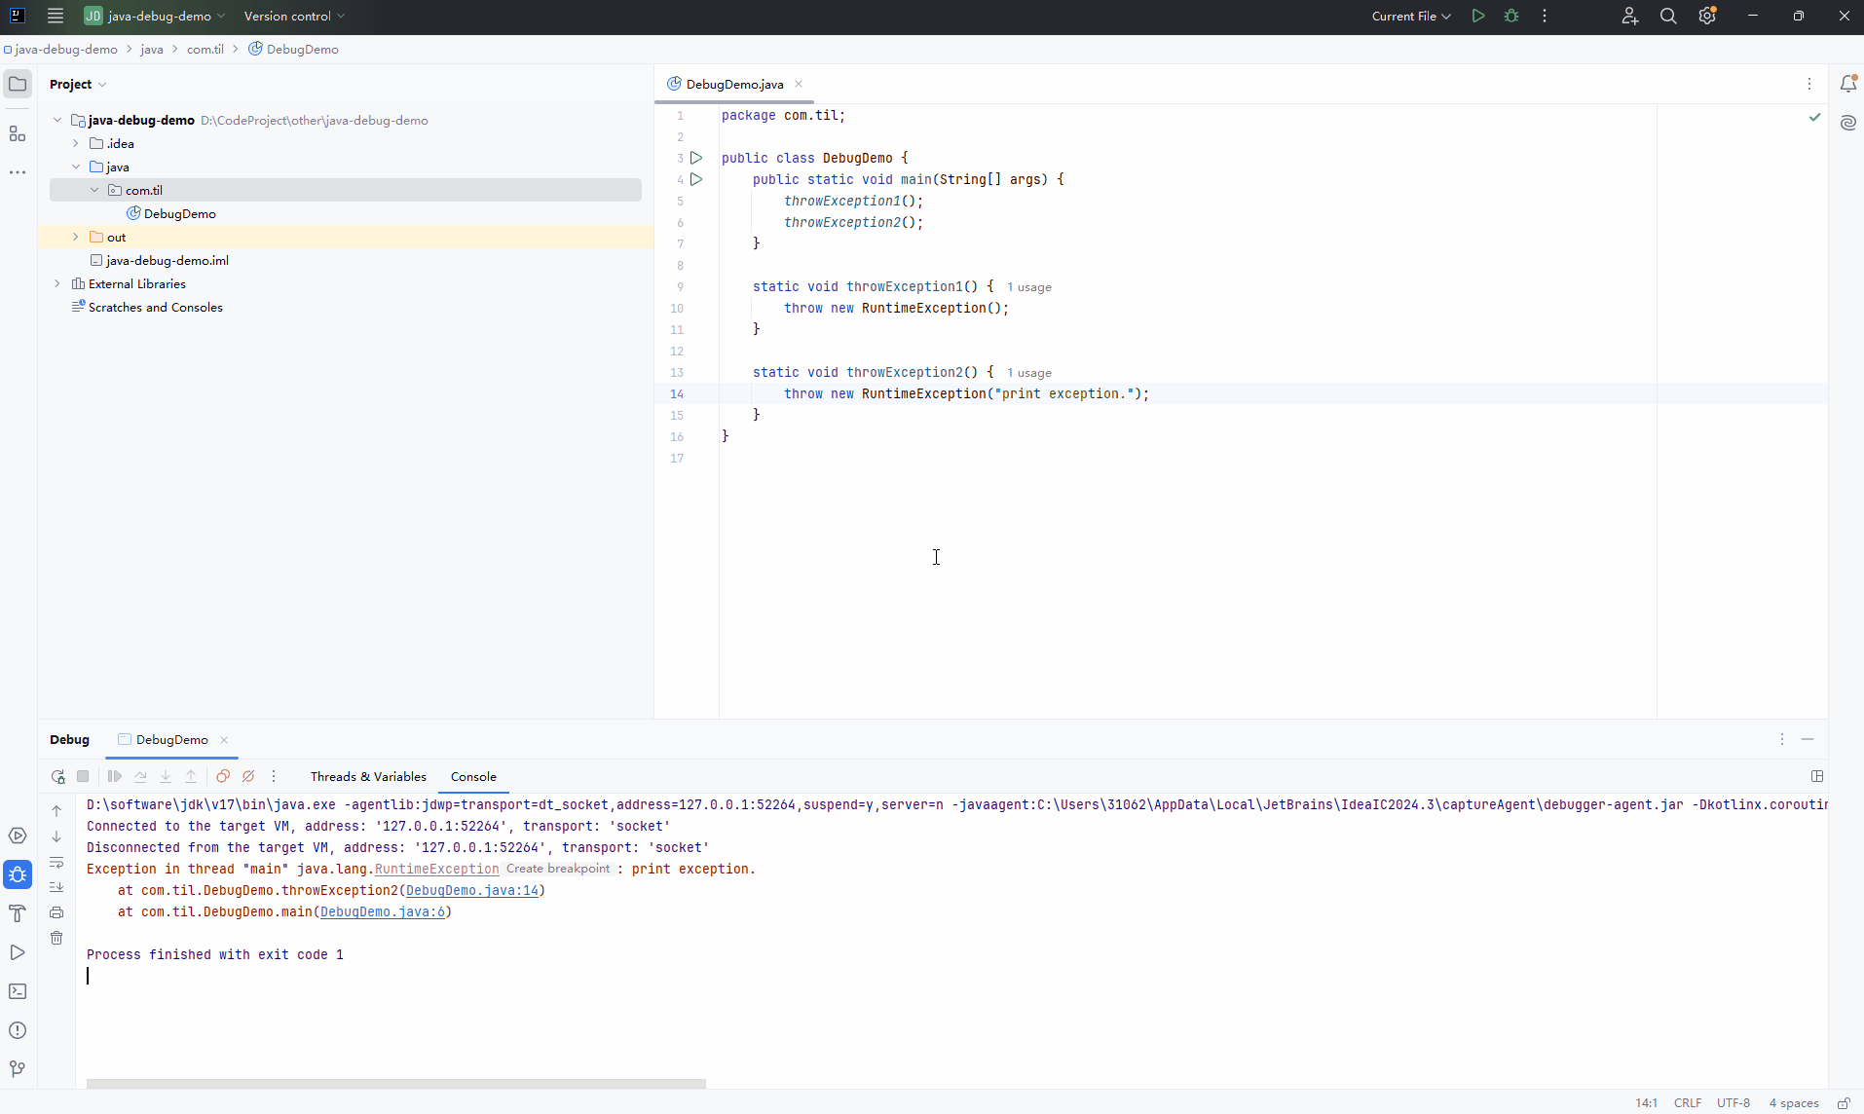Jump down the stack trace with the down arrow
1864x1114 pixels.
click(x=56, y=836)
